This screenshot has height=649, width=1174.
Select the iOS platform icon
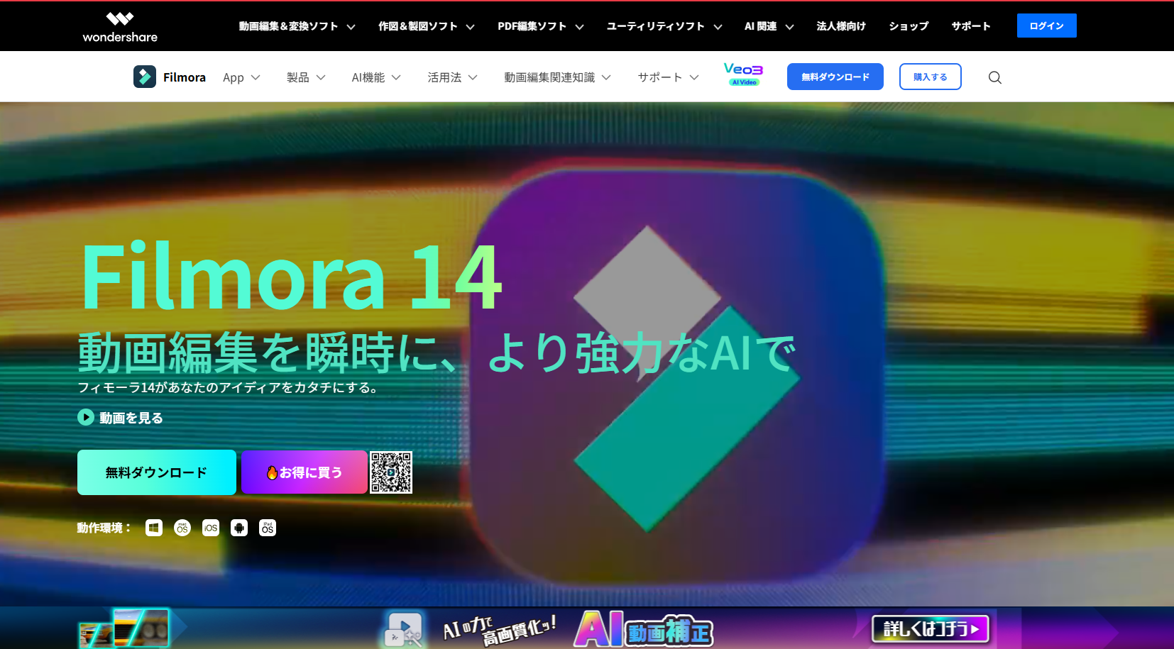coord(211,528)
